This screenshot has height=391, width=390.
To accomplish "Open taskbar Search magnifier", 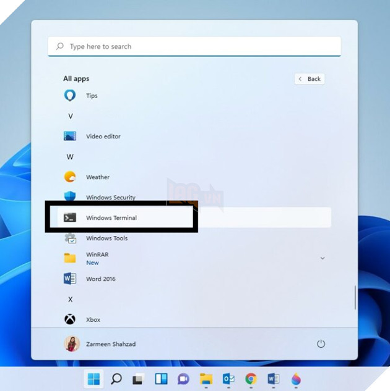I will tap(116, 379).
